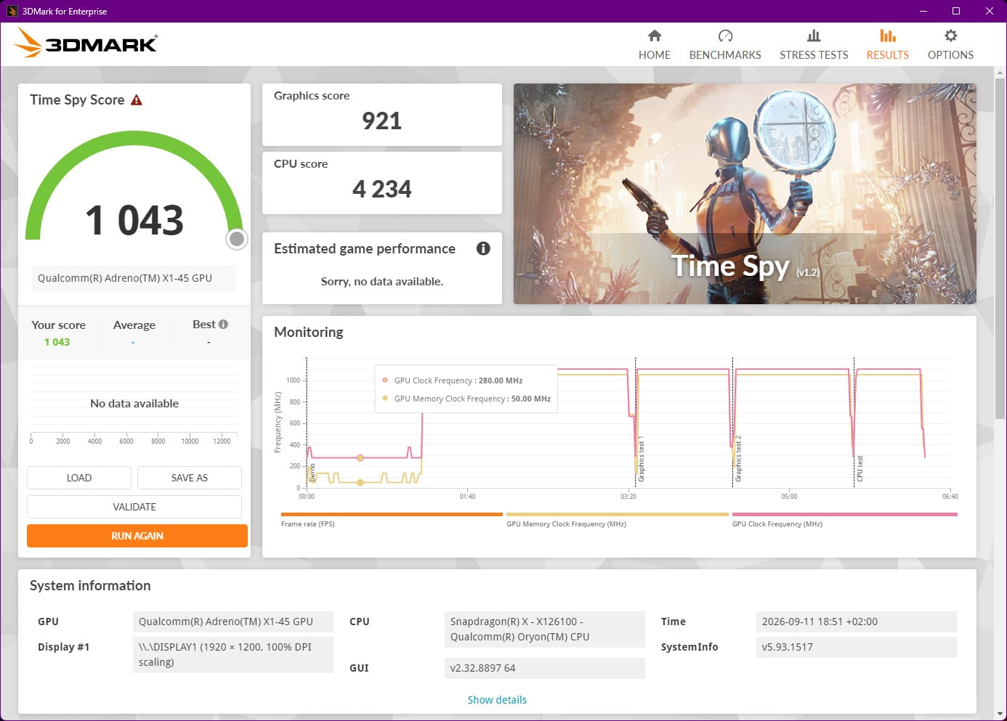The image size is (1007, 721).
Task: Click the Results chart icon
Action: (x=887, y=36)
